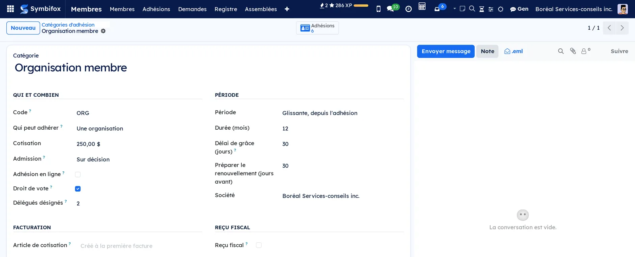The image size is (635, 257).
Task: Search messages in the chatter
Action: click(561, 51)
